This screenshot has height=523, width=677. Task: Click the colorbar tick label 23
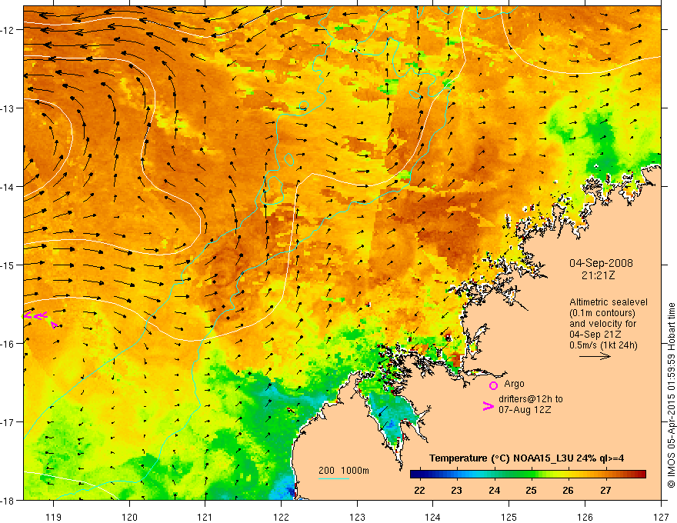(456, 491)
